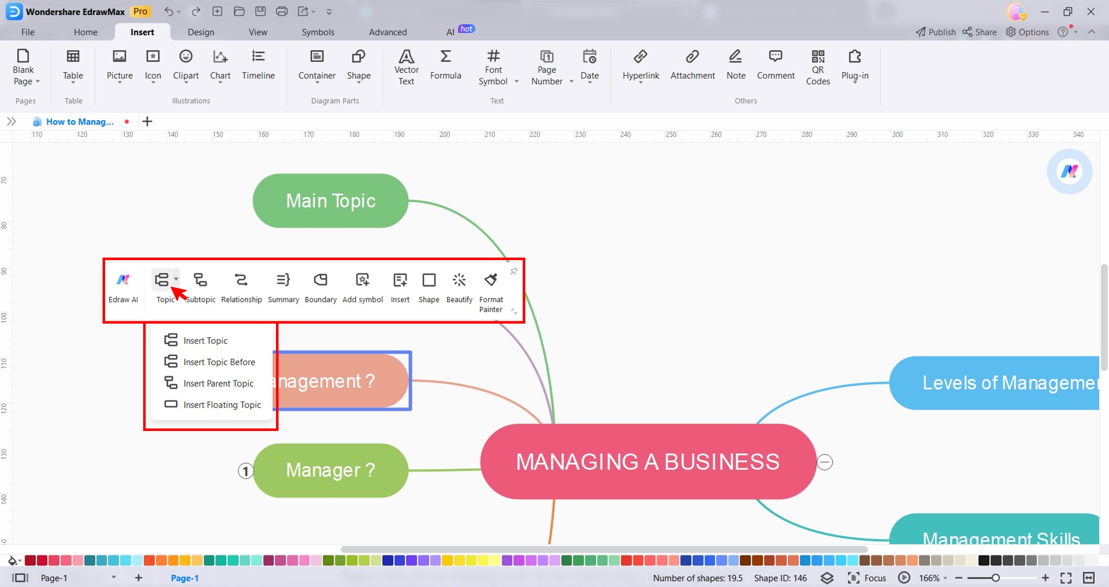Add a Summary to the topic
Screen dimensions: 1109x587
pyautogui.click(x=283, y=288)
